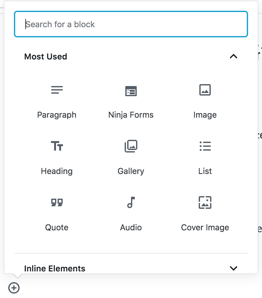This screenshot has width=262, height=298.
Task: Click the Image block icon
Action: 205,90
